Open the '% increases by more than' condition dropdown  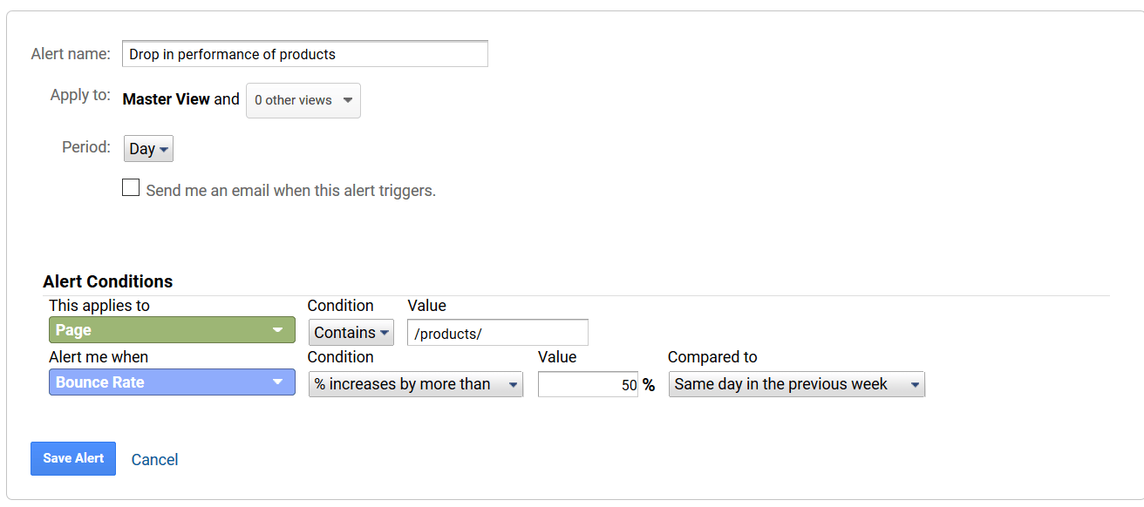[415, 383]
